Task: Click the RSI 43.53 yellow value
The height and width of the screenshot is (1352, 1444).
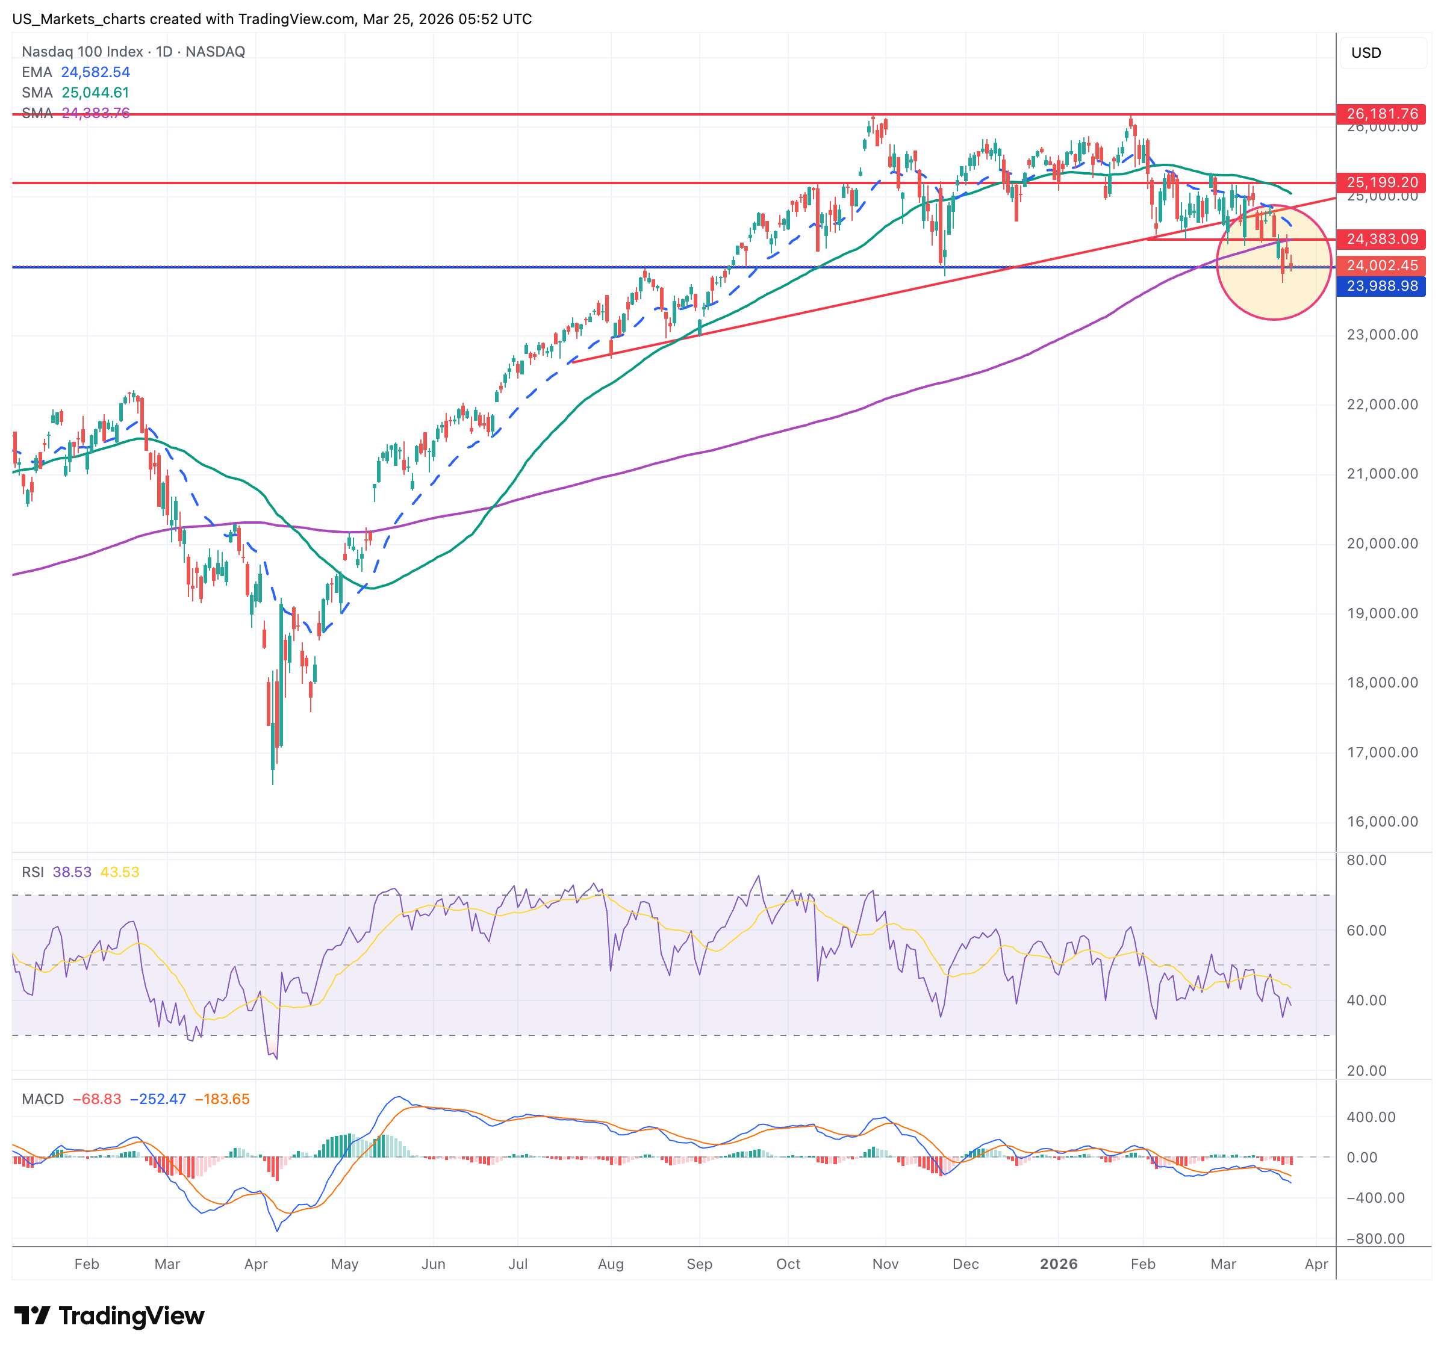Action: pos(120,872)
